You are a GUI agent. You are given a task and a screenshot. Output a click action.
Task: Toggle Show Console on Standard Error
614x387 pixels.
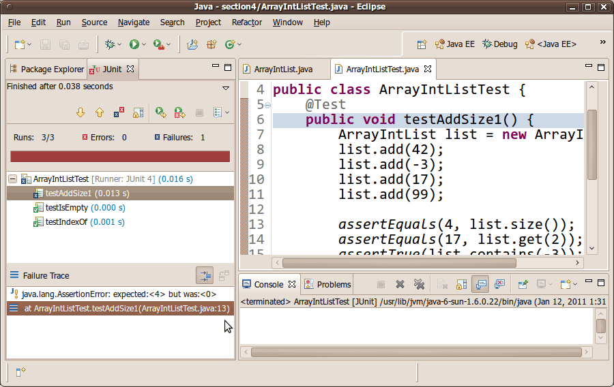pyautogui.click(x=499, y=284)
